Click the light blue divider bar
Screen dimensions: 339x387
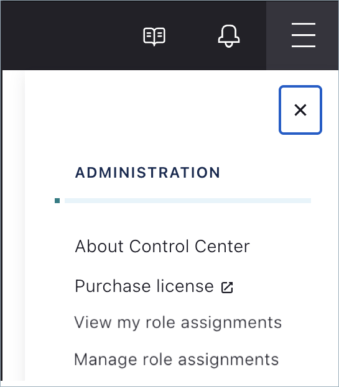(188, 201)
